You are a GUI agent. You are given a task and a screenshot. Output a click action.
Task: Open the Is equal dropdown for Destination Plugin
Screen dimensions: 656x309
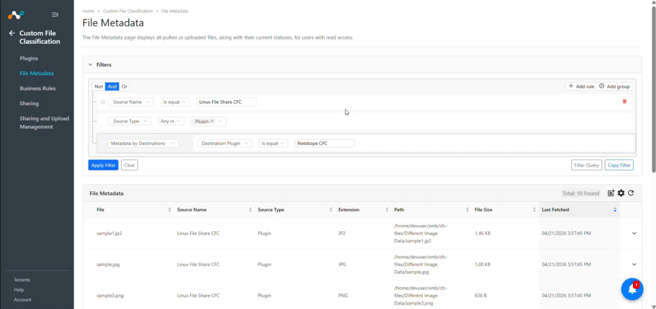click(x=273, y=143)
